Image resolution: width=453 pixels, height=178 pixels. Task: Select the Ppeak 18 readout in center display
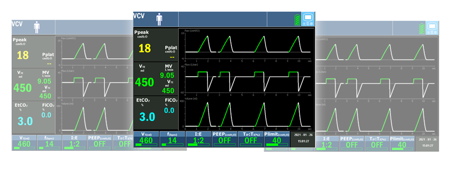tap(145, 48)
